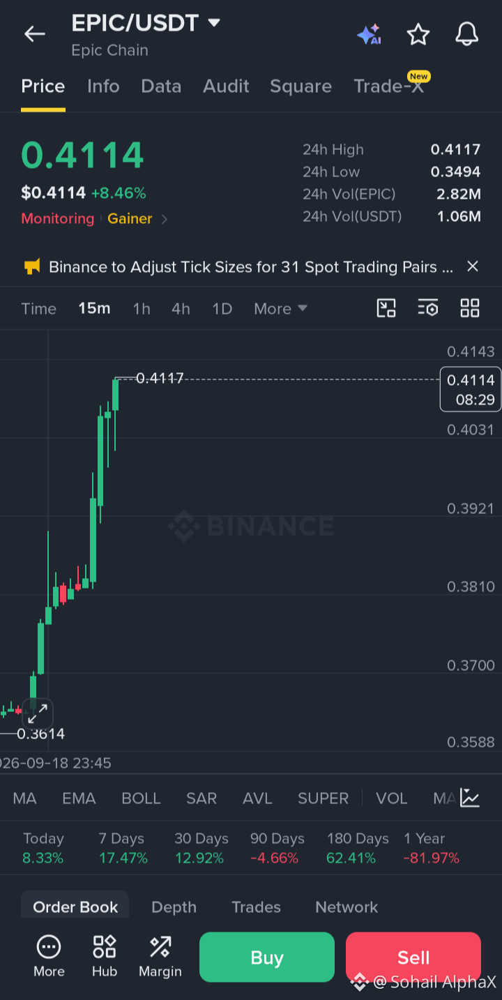Viewport: 502px width, 1000px height.
Task: Open chart settings icon
Action: [x=428, y=308]
